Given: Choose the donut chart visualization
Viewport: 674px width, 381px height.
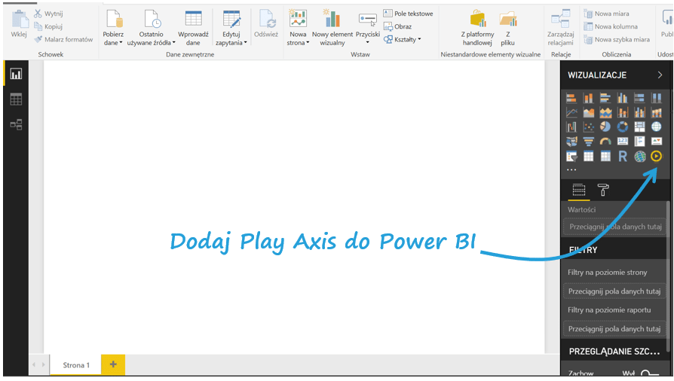Looking at the screenshot, I should (x=623, y=126).
